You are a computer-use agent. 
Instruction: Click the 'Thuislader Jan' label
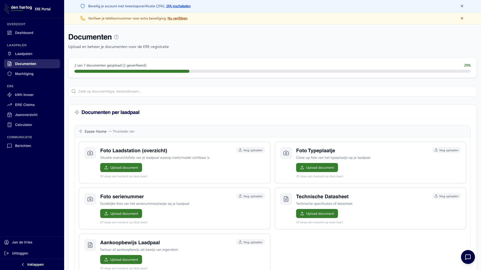(x=124, y=131)
